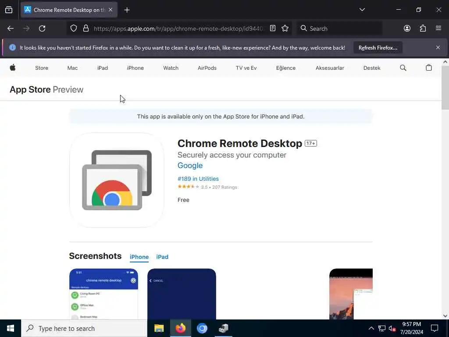Viewport: 449px width, 337px height.
Task: Open first screenshot with remote devices list
Action: click(103, 294)
